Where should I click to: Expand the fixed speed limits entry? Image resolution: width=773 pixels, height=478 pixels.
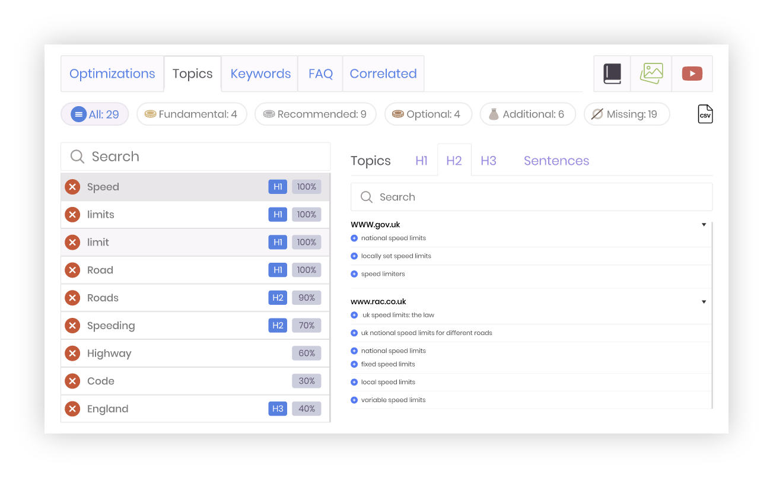(354, 364)
